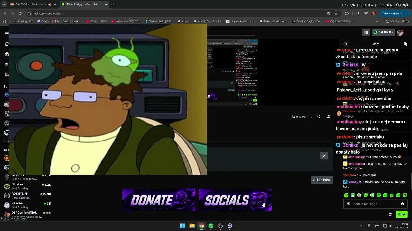Image resolution: width=412 pixels, height=231 pixels.
Task: Open the SOCIALS panel banner
Action: click(235, 200)
